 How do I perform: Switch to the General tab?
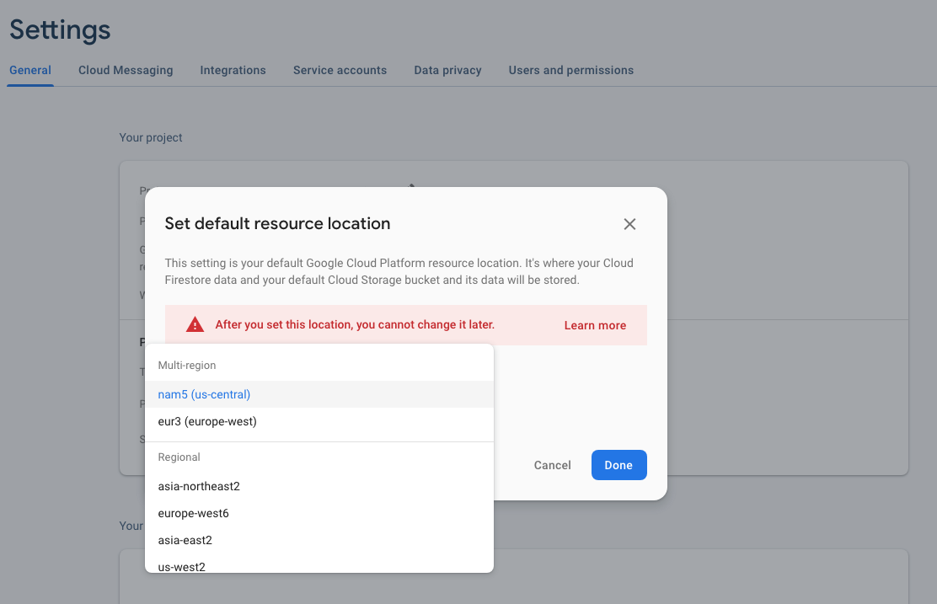[x=30, y=70]
